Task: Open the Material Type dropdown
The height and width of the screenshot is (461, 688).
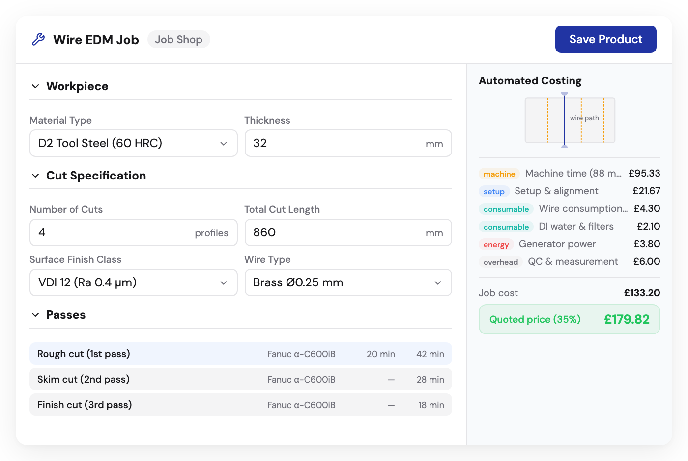Action: [x=133, y=143]
